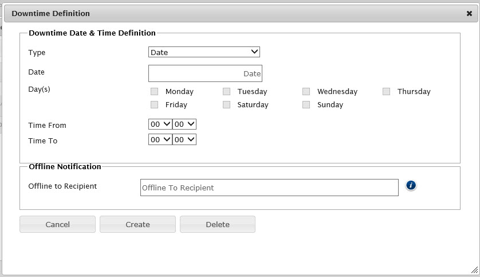480x277 pixels.
Task: Select Thursday checkbox
Action: [x=387, y=92]
